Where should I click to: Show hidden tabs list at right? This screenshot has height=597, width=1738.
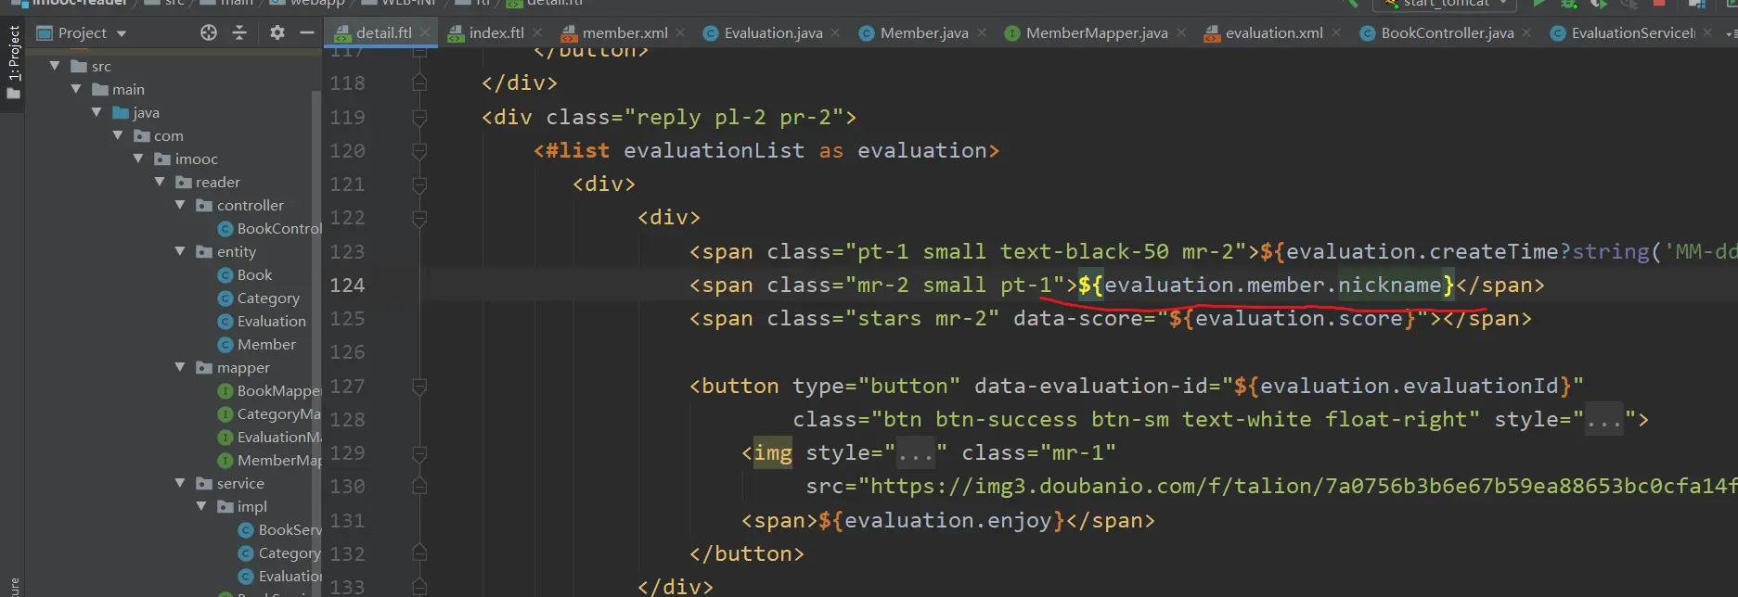[1730, 33]
